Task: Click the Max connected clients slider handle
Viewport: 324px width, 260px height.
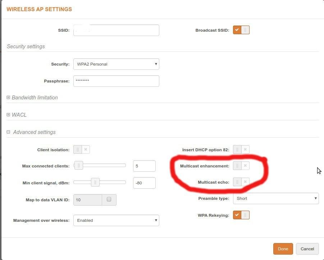Action: pyautogui.click(x=79, y=166)
